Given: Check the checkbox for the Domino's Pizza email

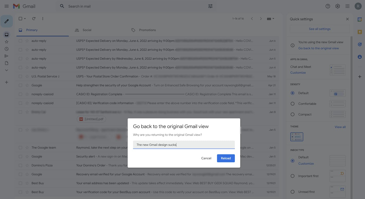Looking at the screenshot, I should click(x=20, y=165).
